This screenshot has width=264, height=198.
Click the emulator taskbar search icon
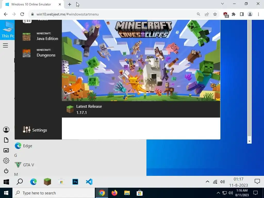(20, 182)
